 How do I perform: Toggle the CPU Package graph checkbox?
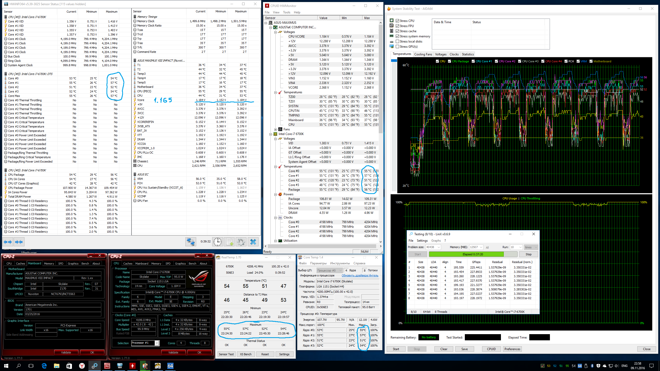pyautogui.click(x=449, y=61)
